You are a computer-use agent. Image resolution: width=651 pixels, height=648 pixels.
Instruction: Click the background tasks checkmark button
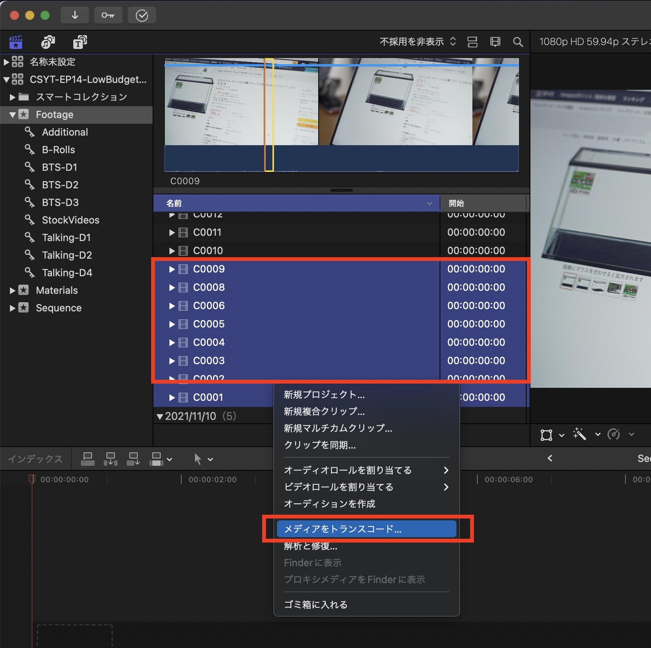[x=142, y=15]
